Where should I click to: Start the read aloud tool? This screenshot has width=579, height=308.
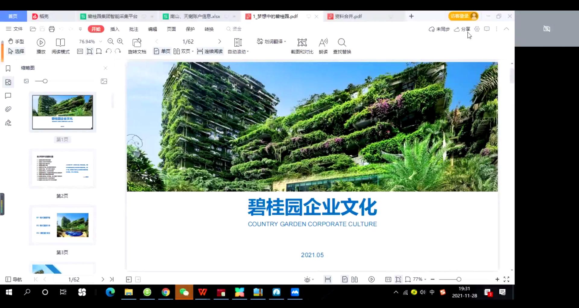click(323, 42)
